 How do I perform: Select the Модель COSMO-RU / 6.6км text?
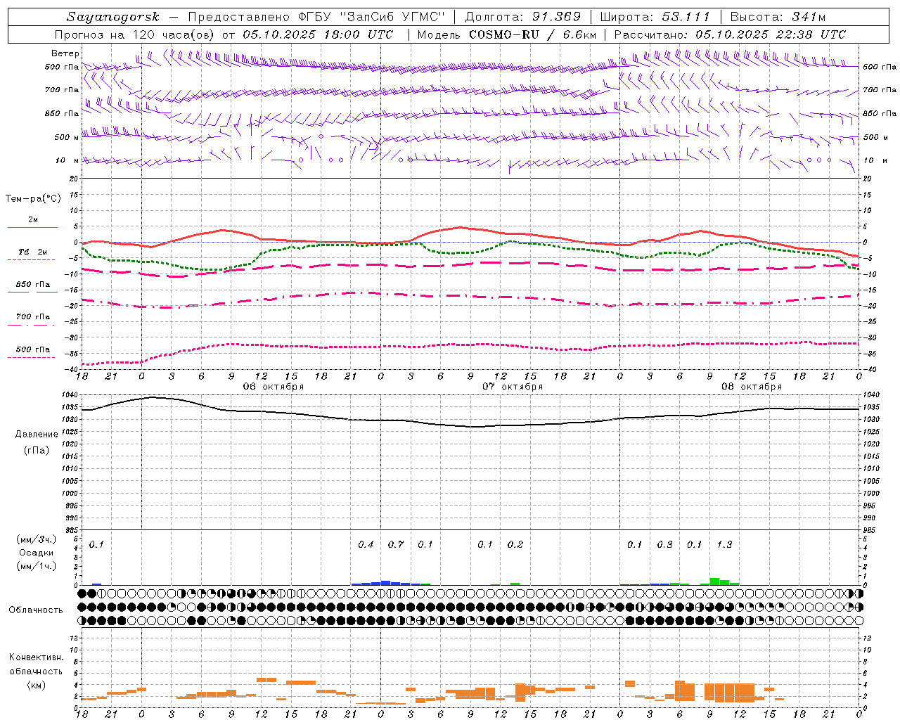[x=507, y=34]
